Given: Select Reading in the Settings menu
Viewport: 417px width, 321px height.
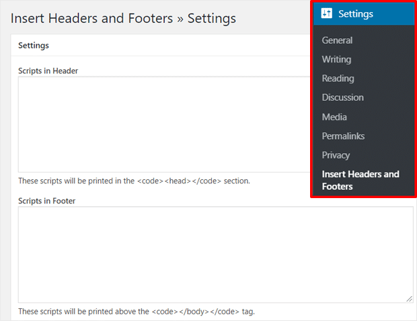Looking at the screenshot, I should 338,79.
